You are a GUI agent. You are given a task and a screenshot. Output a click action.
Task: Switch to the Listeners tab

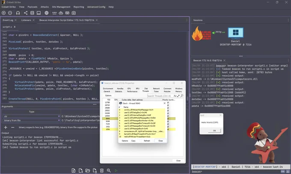[x=26, y=20]
